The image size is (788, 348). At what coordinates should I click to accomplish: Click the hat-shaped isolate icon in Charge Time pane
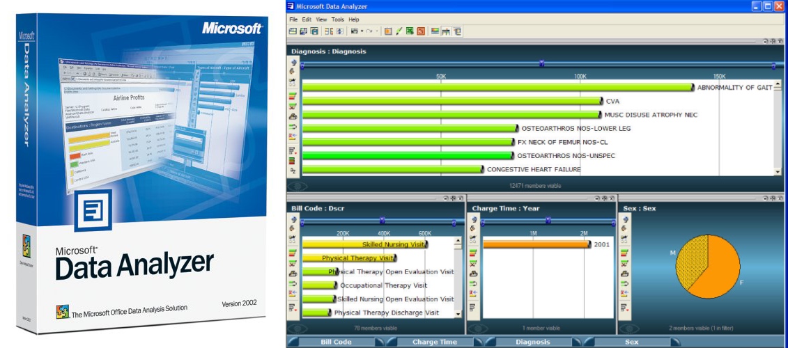point(473,274)
